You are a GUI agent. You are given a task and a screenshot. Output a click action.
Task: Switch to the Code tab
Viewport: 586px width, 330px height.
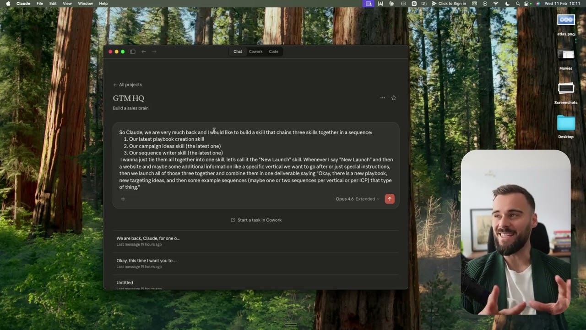(x=273, y=52)
